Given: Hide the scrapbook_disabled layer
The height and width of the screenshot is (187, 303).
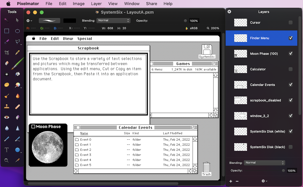Looking at the screenshot, I should tap(291, 100).
